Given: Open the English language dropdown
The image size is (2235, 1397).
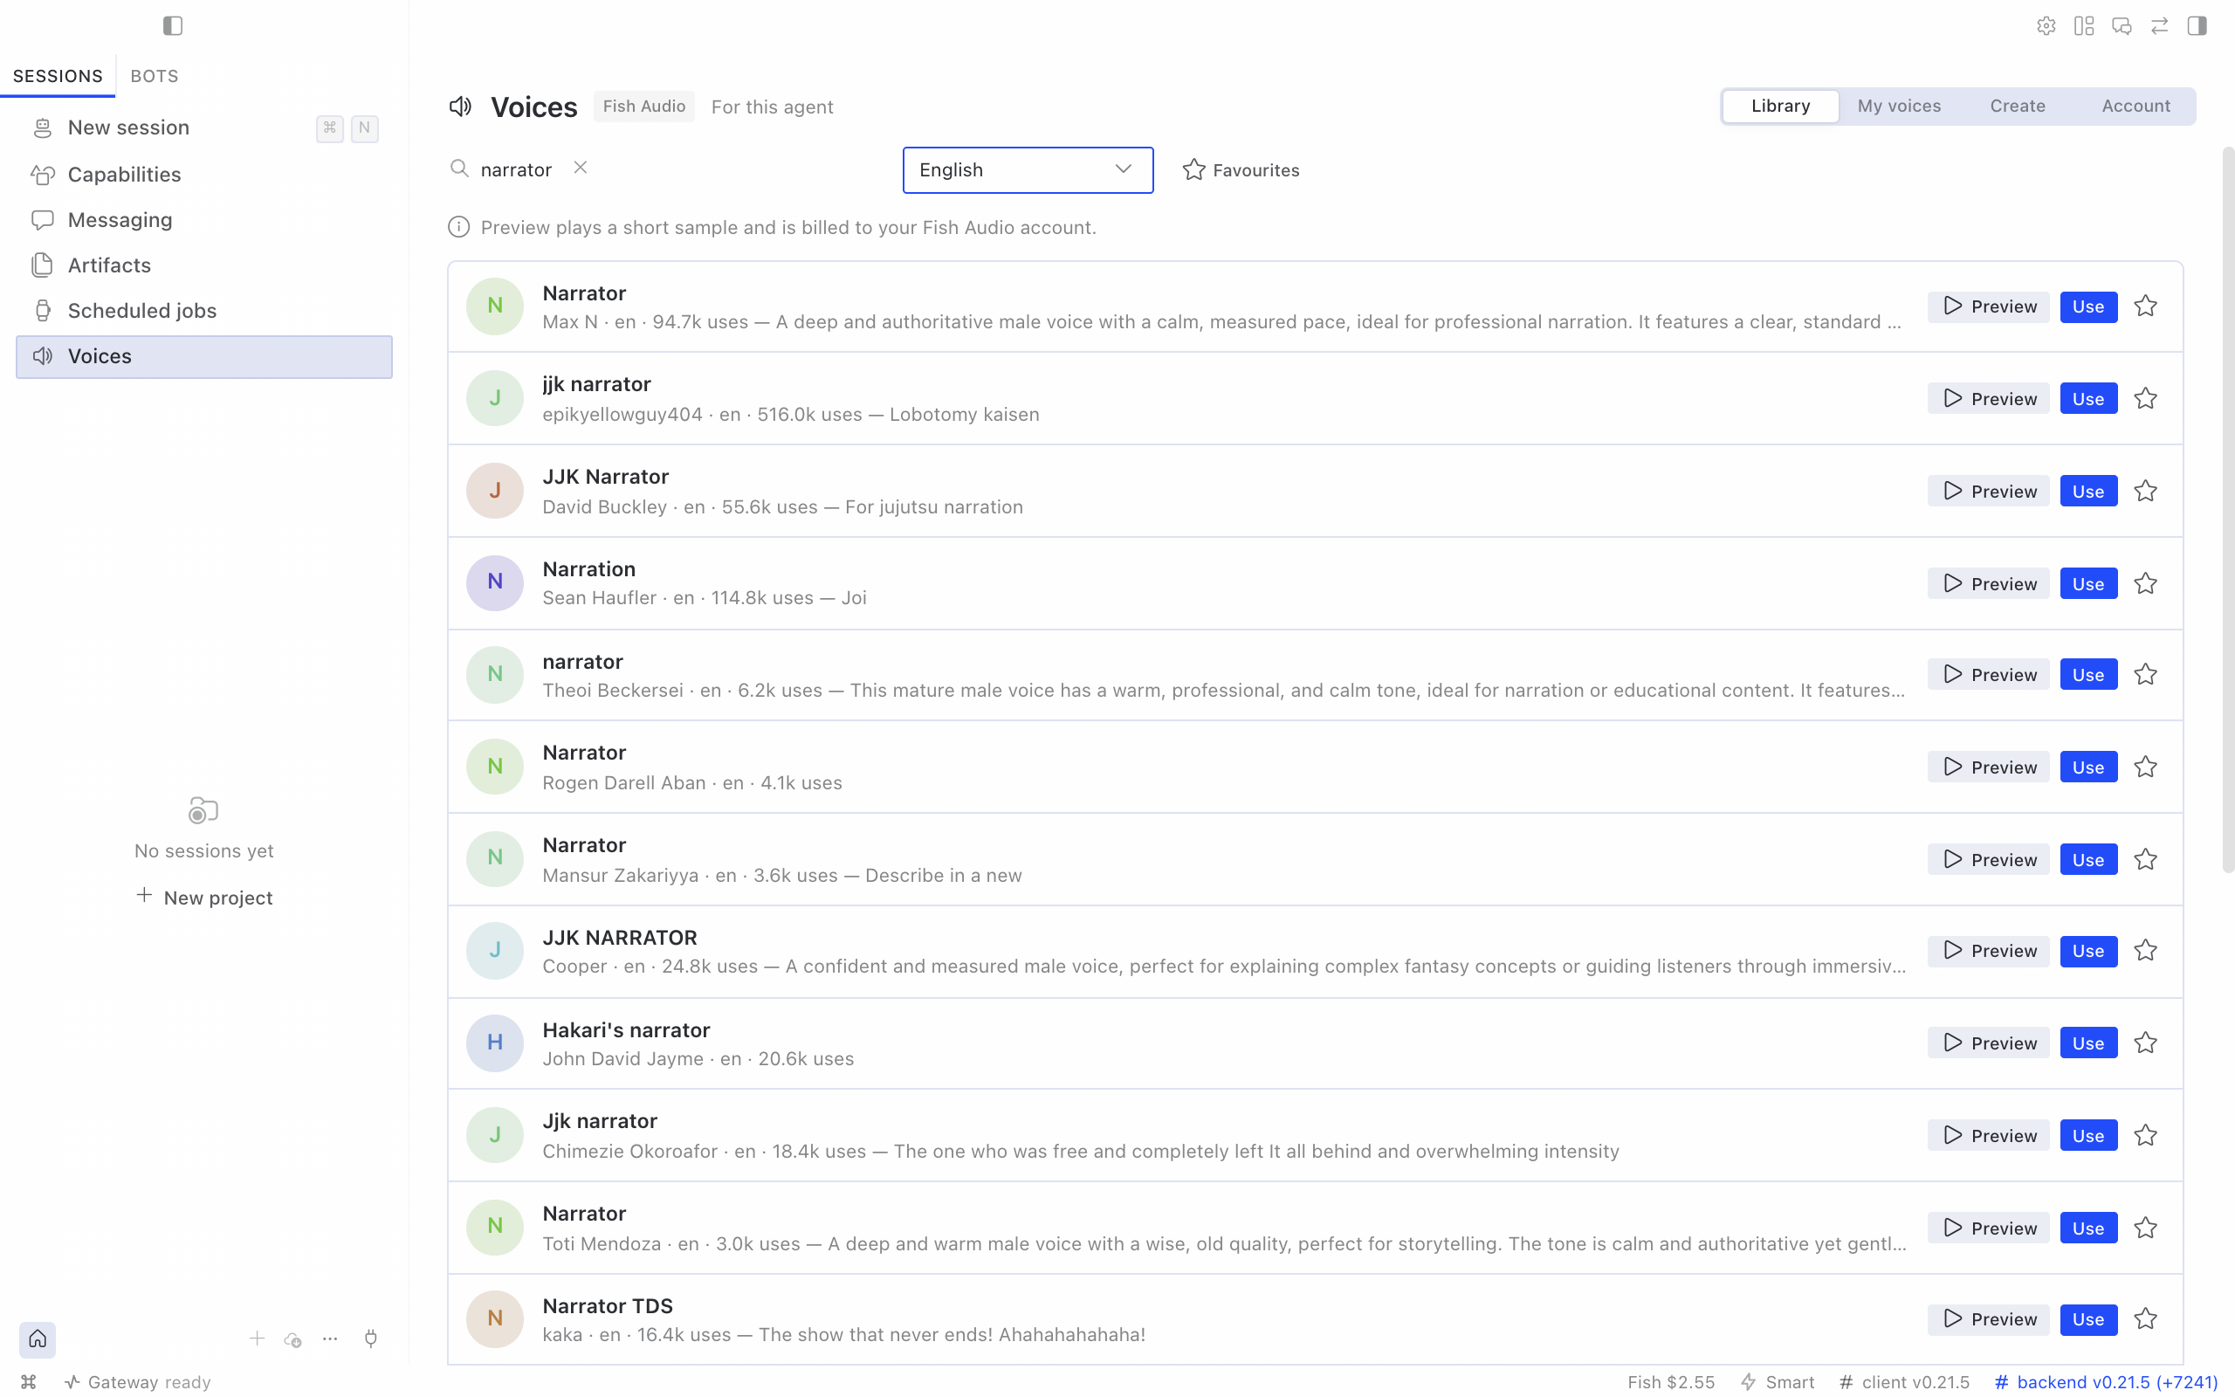Looking at the screenshot, I should click(x=1028, y=170).
